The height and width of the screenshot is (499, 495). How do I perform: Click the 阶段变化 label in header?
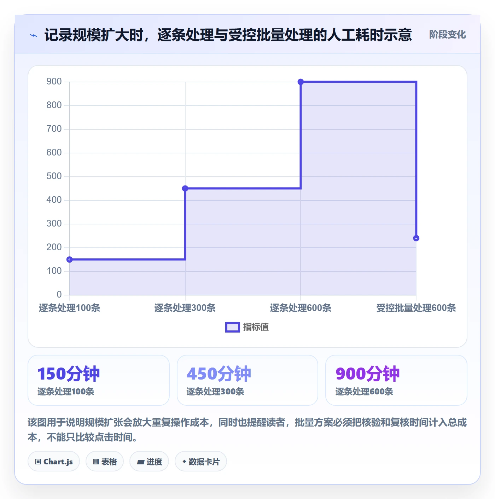click(x=447, y=35)
